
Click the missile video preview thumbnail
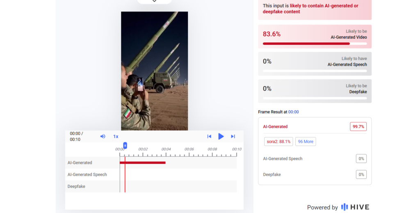(x=154, y=71)
